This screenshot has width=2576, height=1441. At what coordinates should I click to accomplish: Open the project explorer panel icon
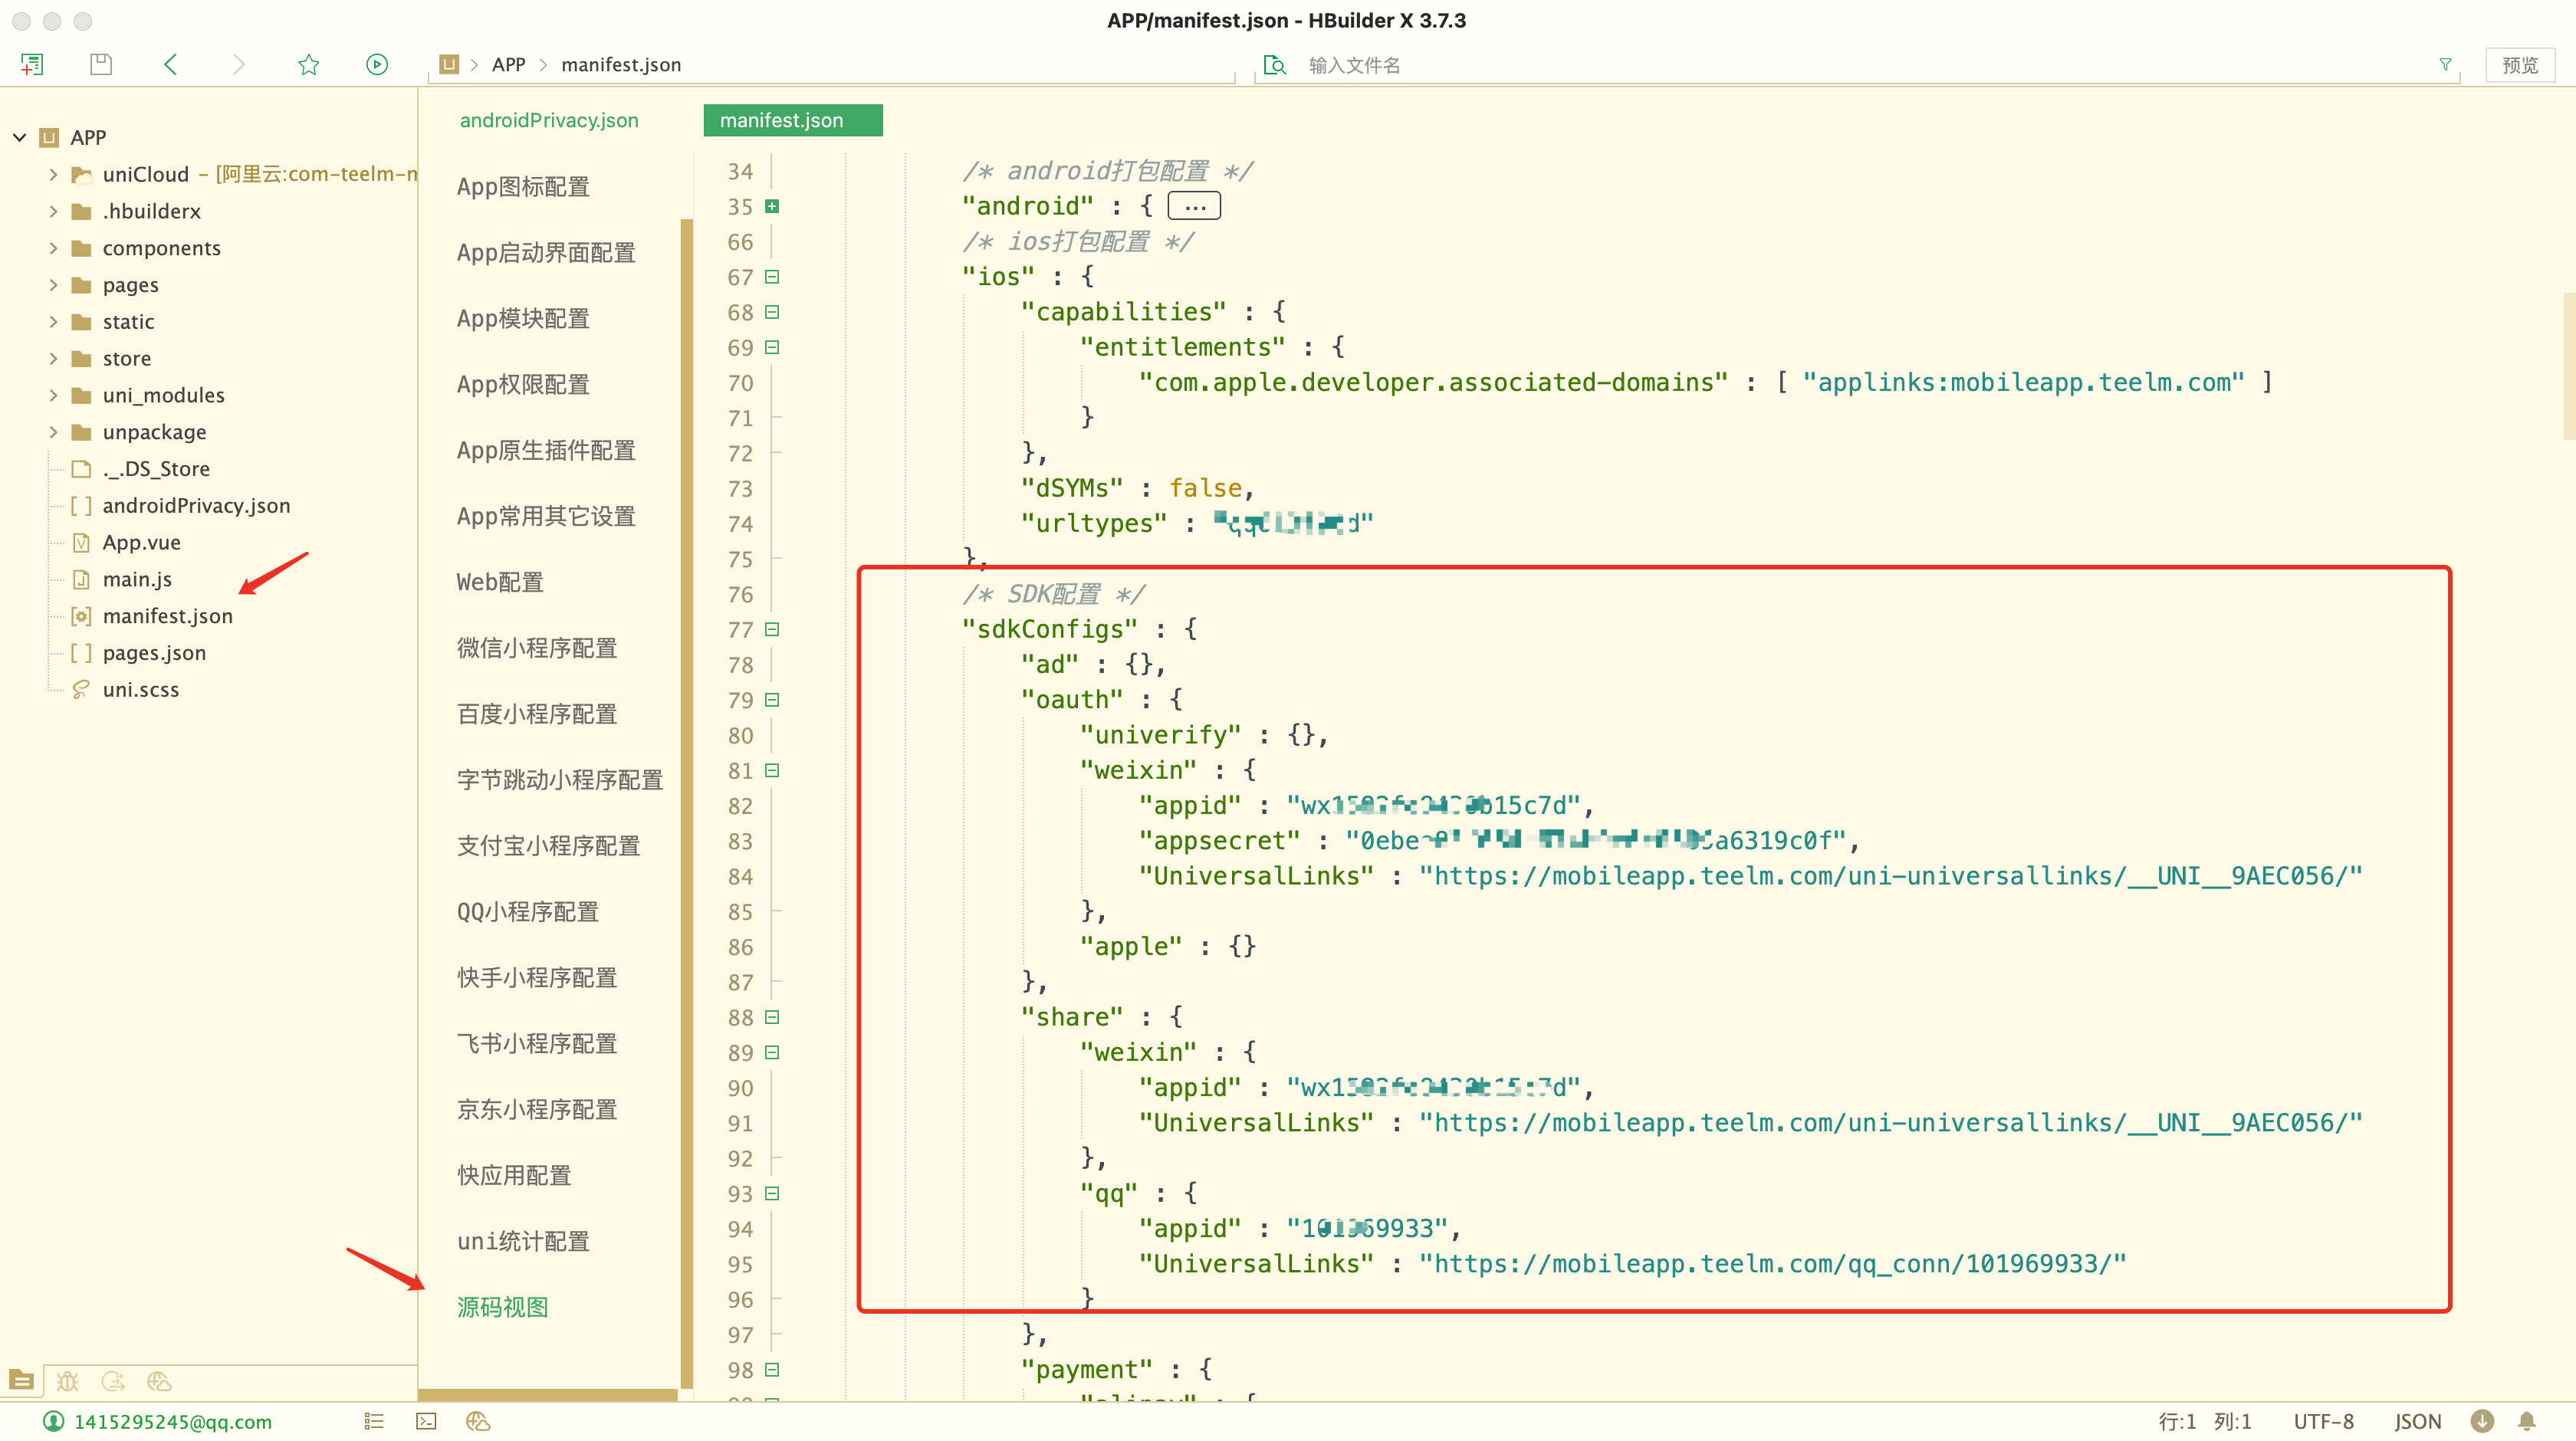pyautogui.click(x=21, y=1381)
